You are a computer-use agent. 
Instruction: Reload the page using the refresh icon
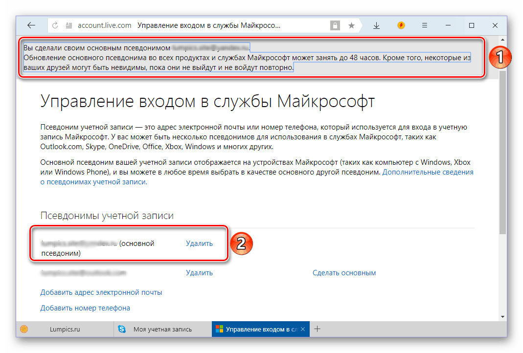(x=55, y=25)
